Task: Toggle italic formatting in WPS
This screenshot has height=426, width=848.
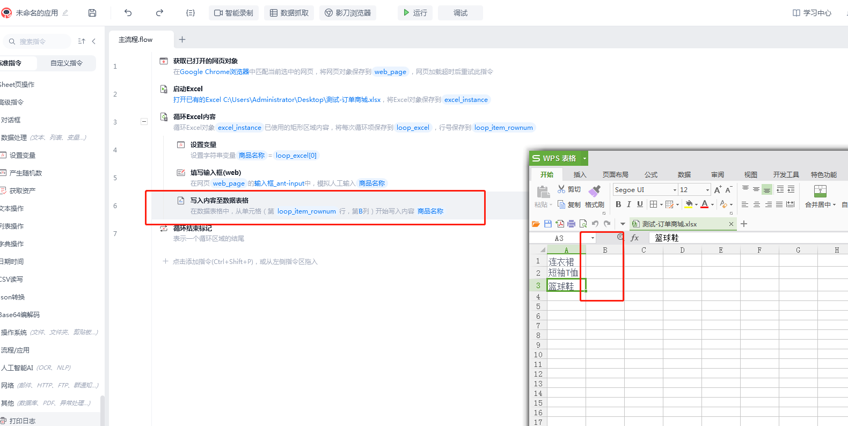Action: pos(629,204)
